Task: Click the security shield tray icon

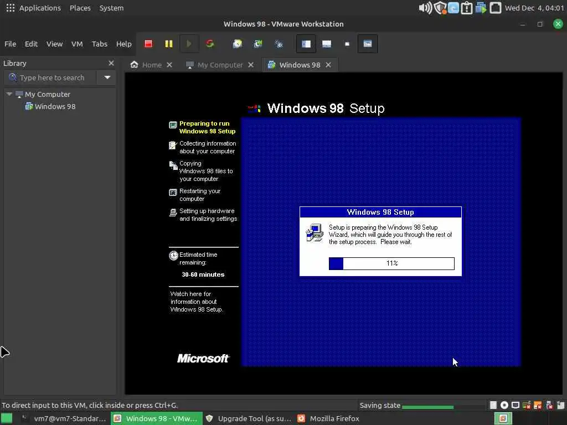Action: [x=440, y=8]
